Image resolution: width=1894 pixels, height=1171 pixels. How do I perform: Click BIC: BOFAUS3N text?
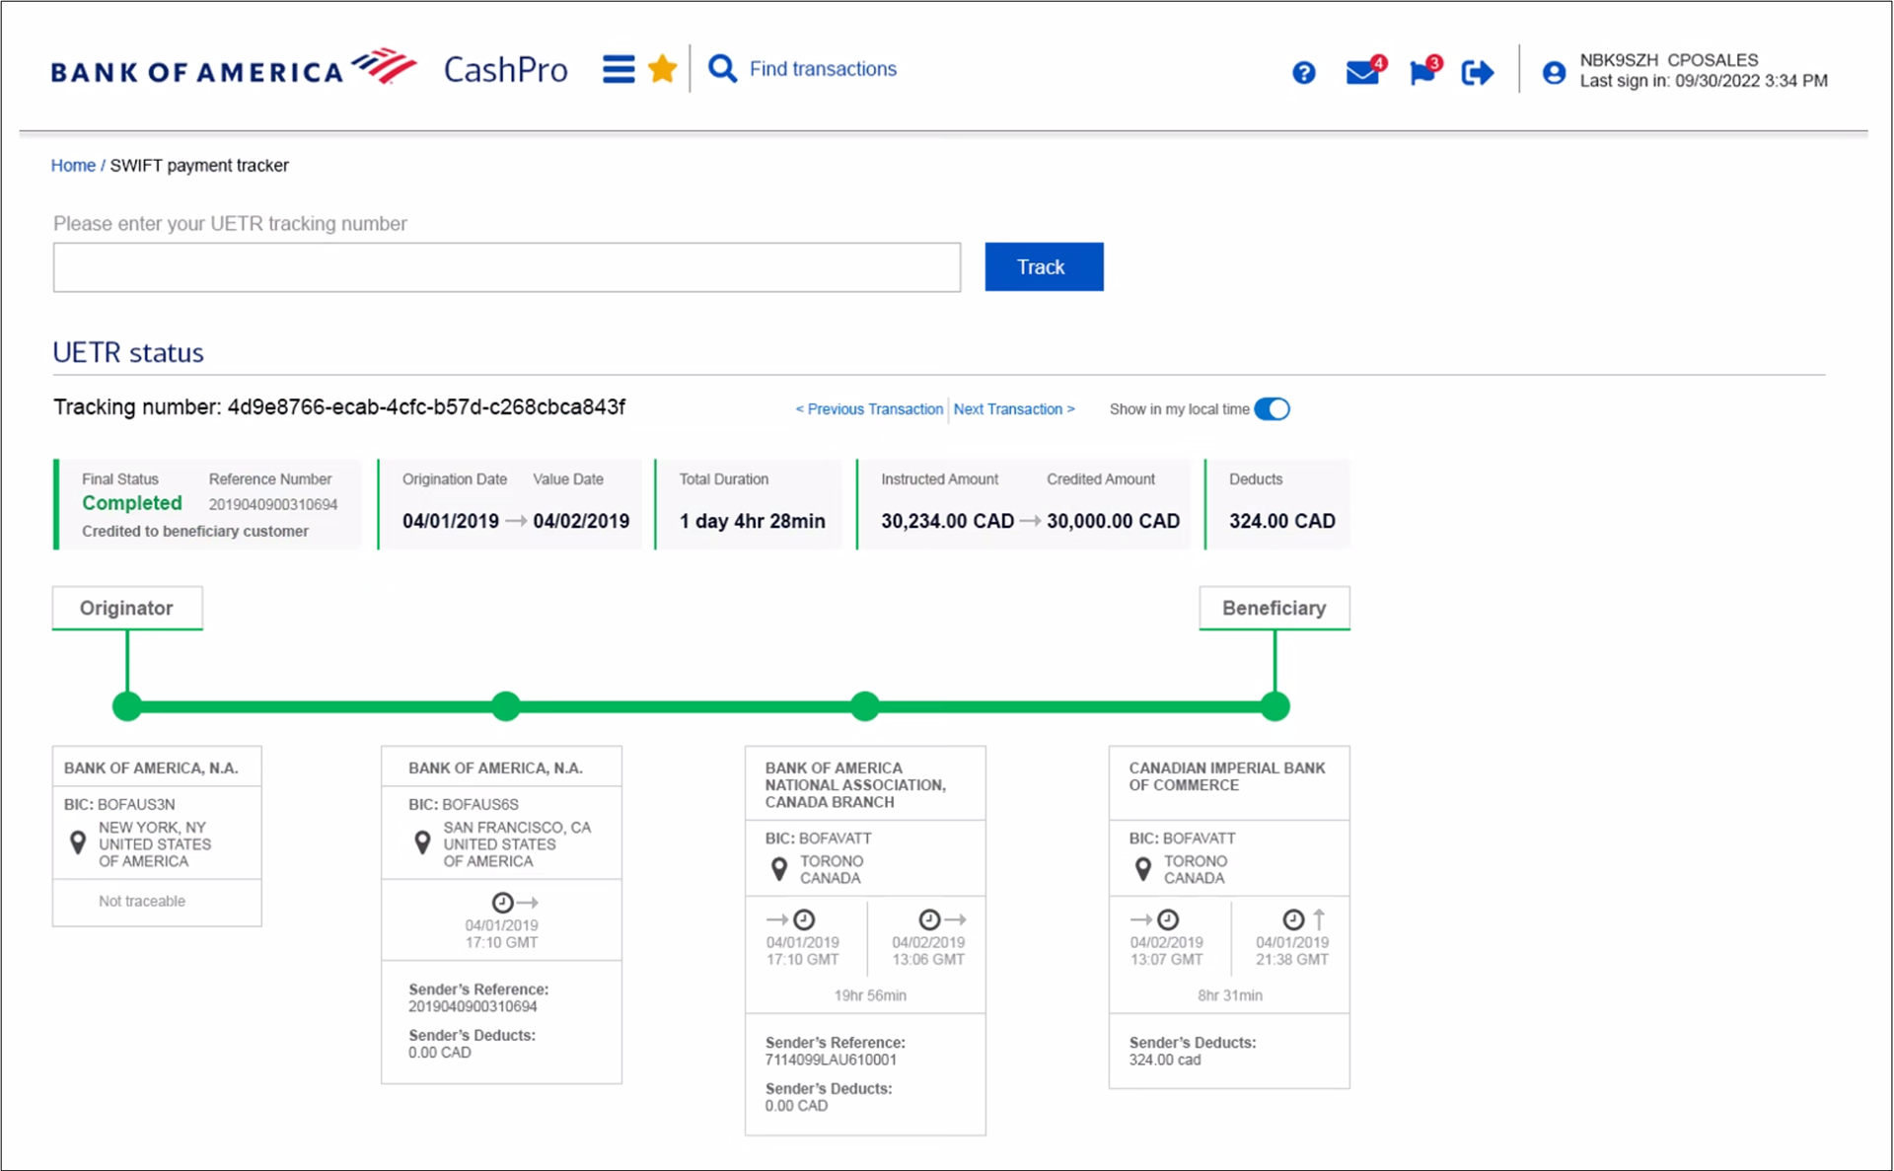click(119, 805)
